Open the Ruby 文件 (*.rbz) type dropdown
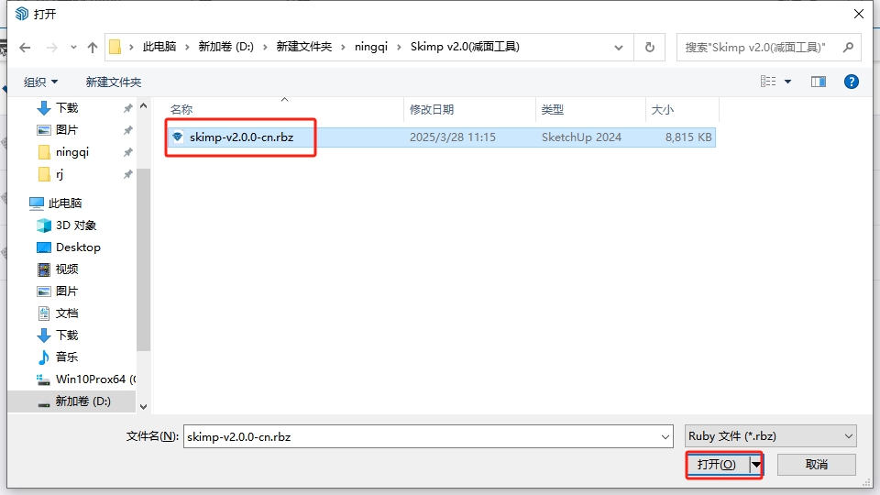This screenshot has height=495, width=880. [771, 436]
